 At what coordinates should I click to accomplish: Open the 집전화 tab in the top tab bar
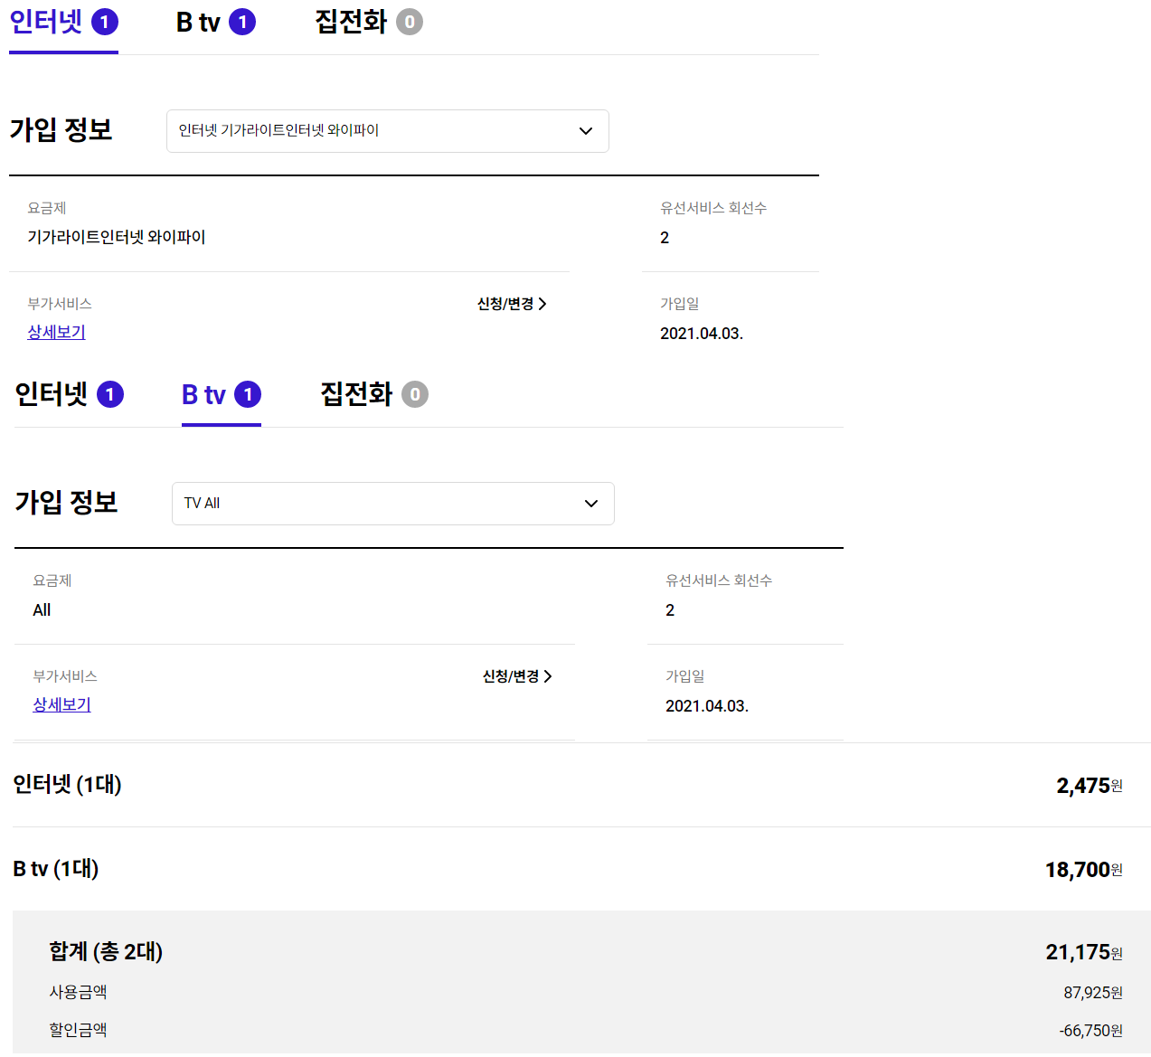pyautogui.click(x=368, y=23)
